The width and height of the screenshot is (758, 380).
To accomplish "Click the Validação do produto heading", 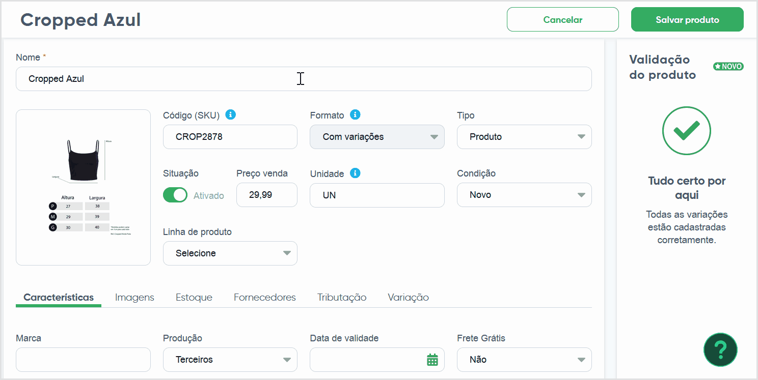I will point(663,67).
